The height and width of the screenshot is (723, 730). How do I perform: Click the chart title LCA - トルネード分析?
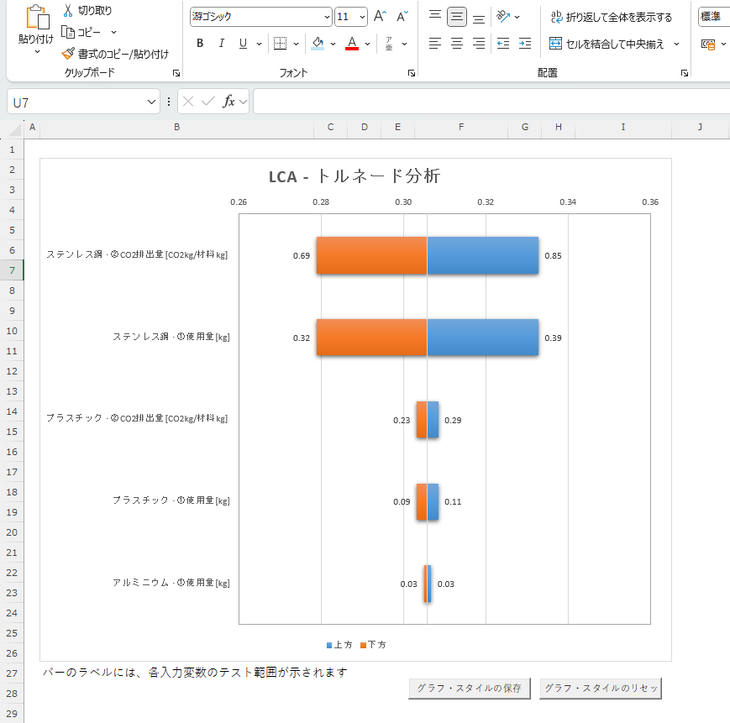pyautogui.click(x=354, y=176)
